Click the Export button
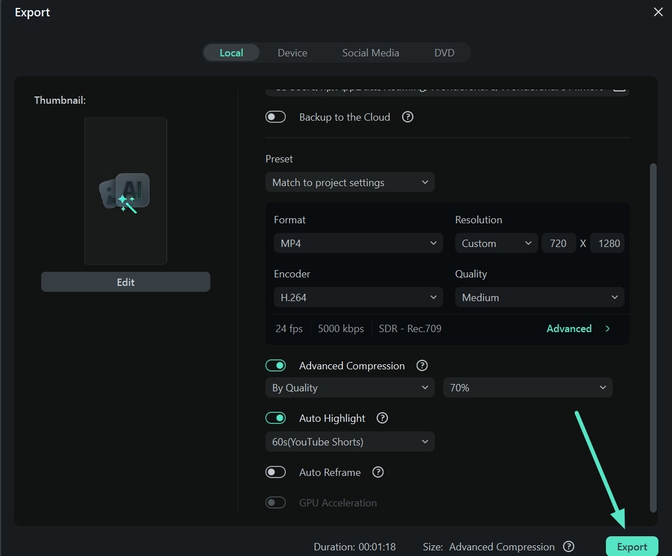The height and width of the screenshot is (556, 672). [632, 546]
